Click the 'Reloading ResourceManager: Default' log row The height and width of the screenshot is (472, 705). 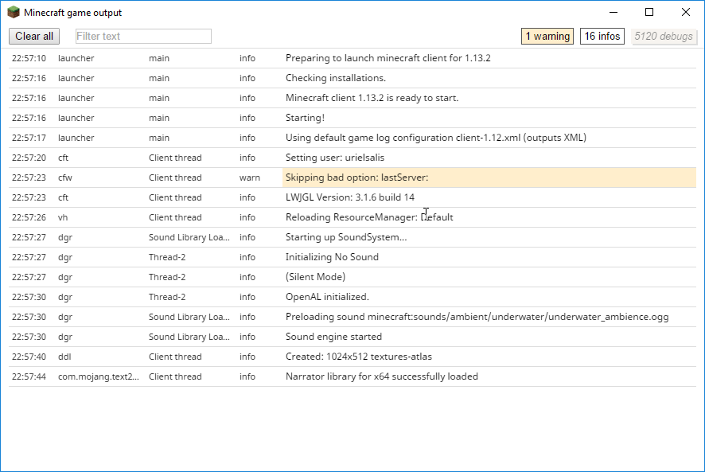(369, 217)
